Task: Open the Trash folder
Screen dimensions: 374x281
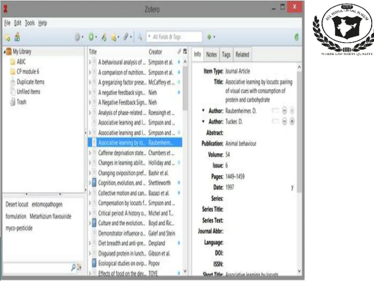Action: [x=22, y=102]
